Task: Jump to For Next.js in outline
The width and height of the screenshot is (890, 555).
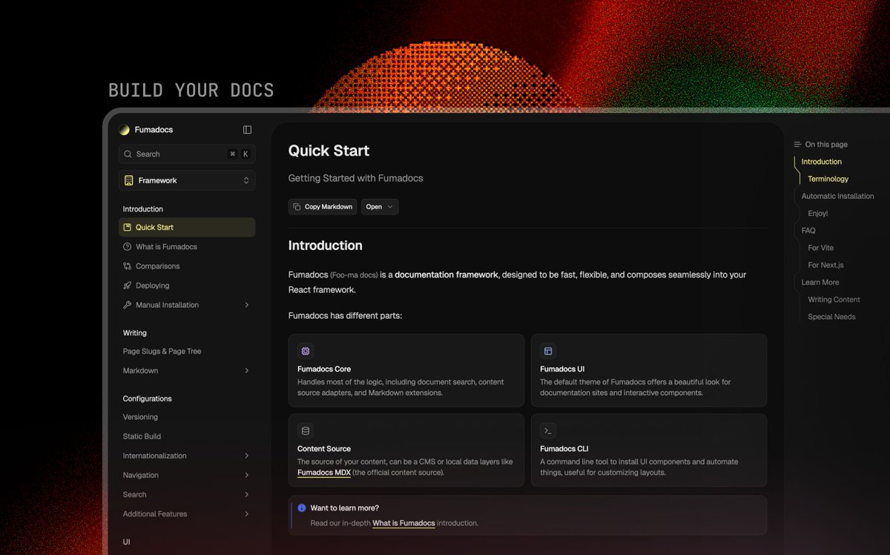Action: click(x=826, y=265)
